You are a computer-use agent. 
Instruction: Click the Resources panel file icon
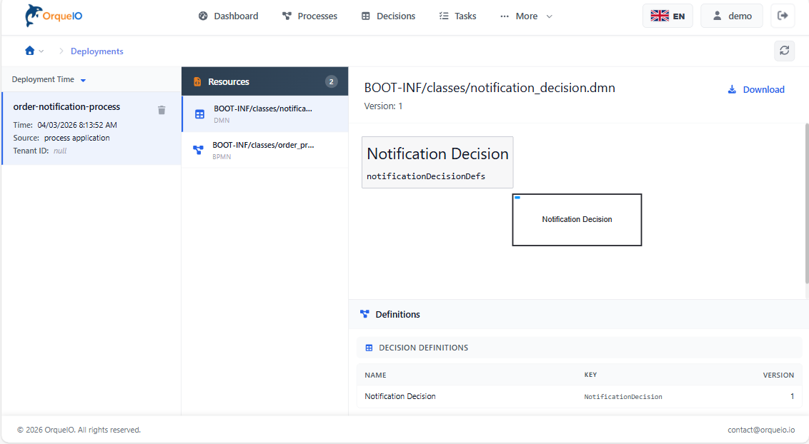click(x=197, y=82)
